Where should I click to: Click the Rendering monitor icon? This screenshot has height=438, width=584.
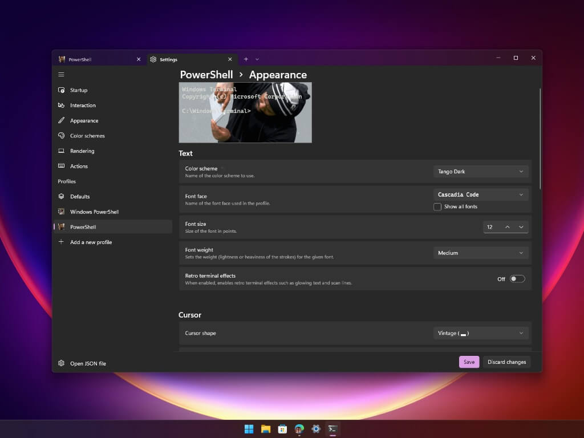click(x=62, y=151)
